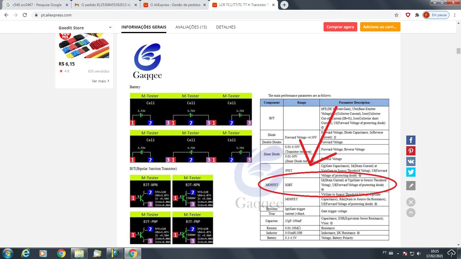Open the red shield extension icon
Image resolution: width=461 pixels, height=259 pixels.
pos(408,15)
